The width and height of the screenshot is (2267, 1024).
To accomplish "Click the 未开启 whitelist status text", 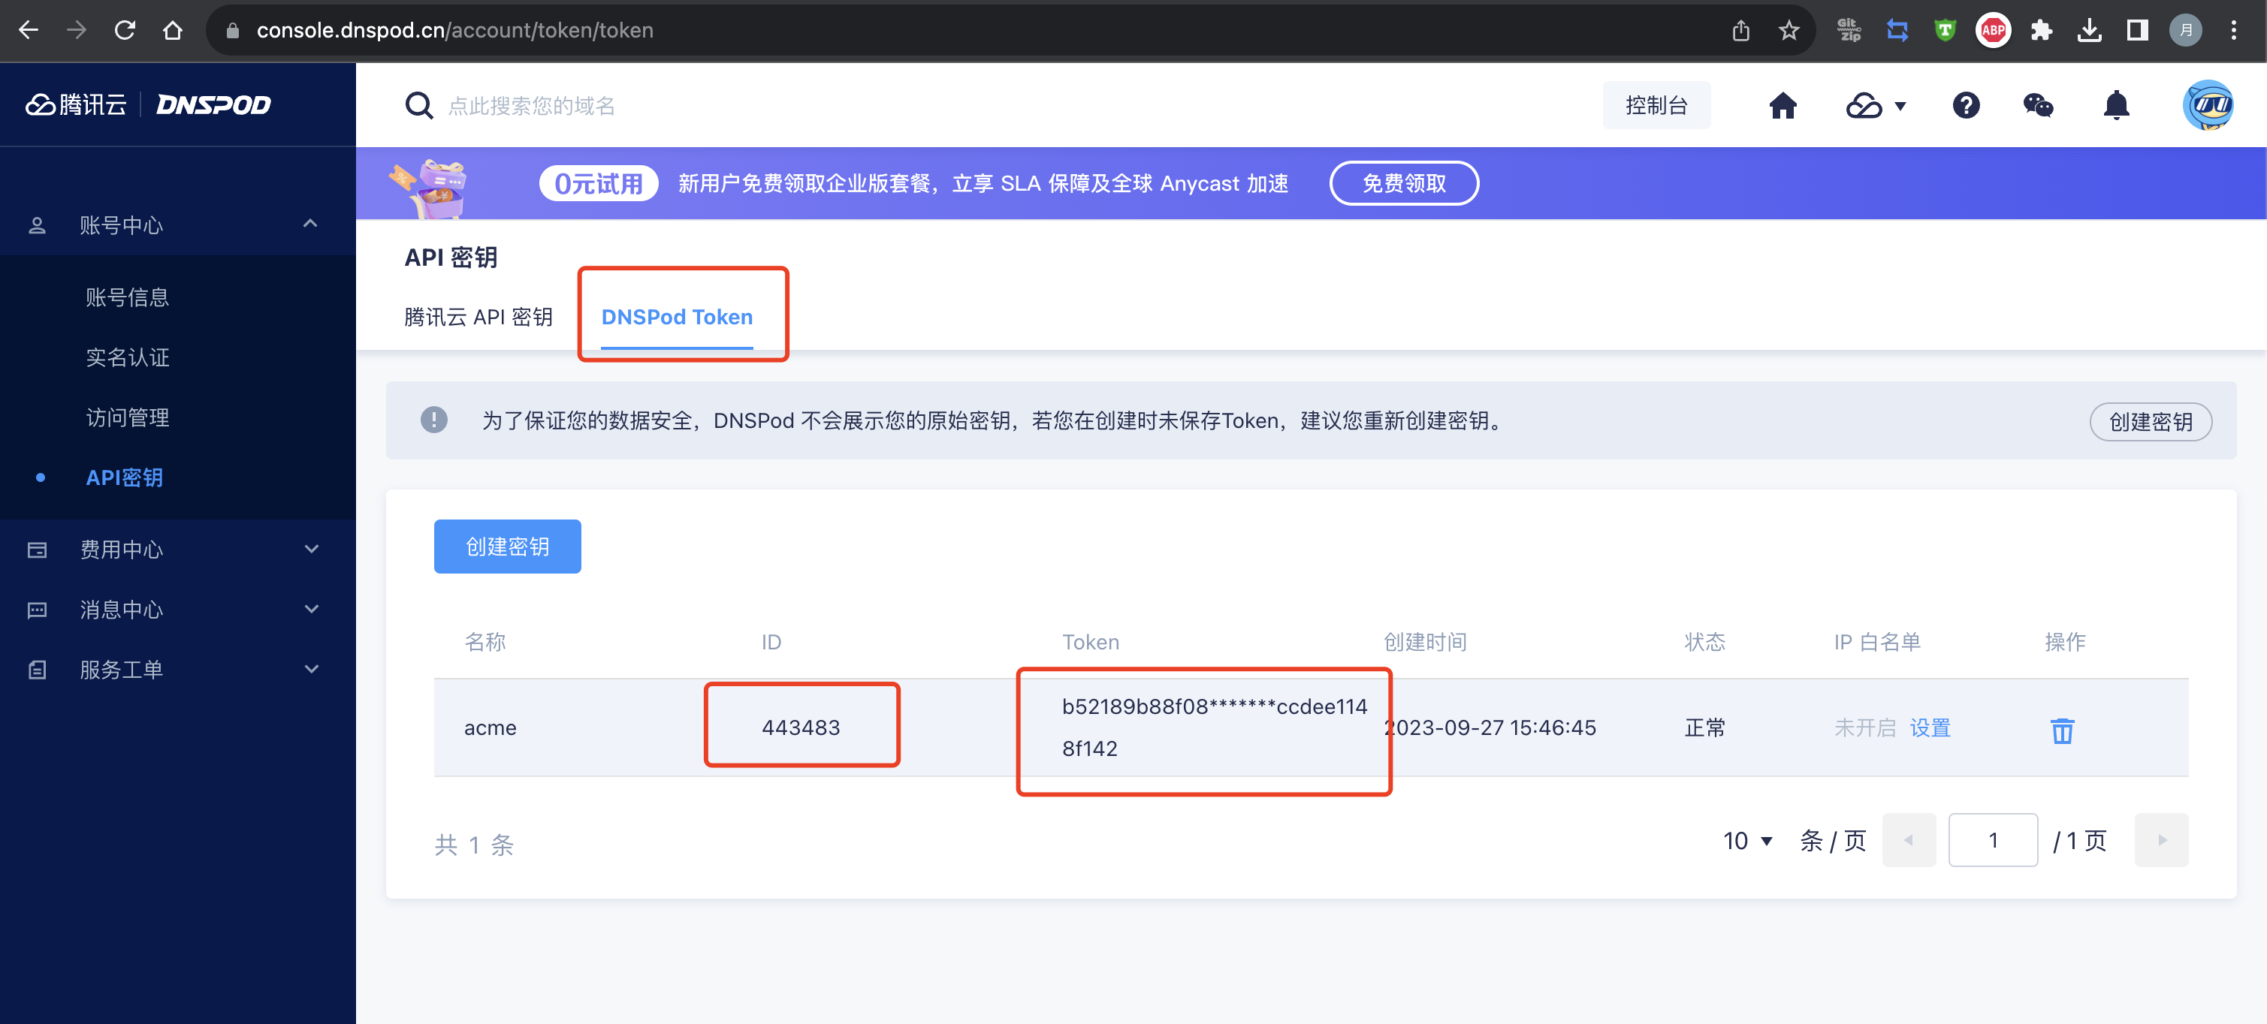I will tap(1865, 727).
